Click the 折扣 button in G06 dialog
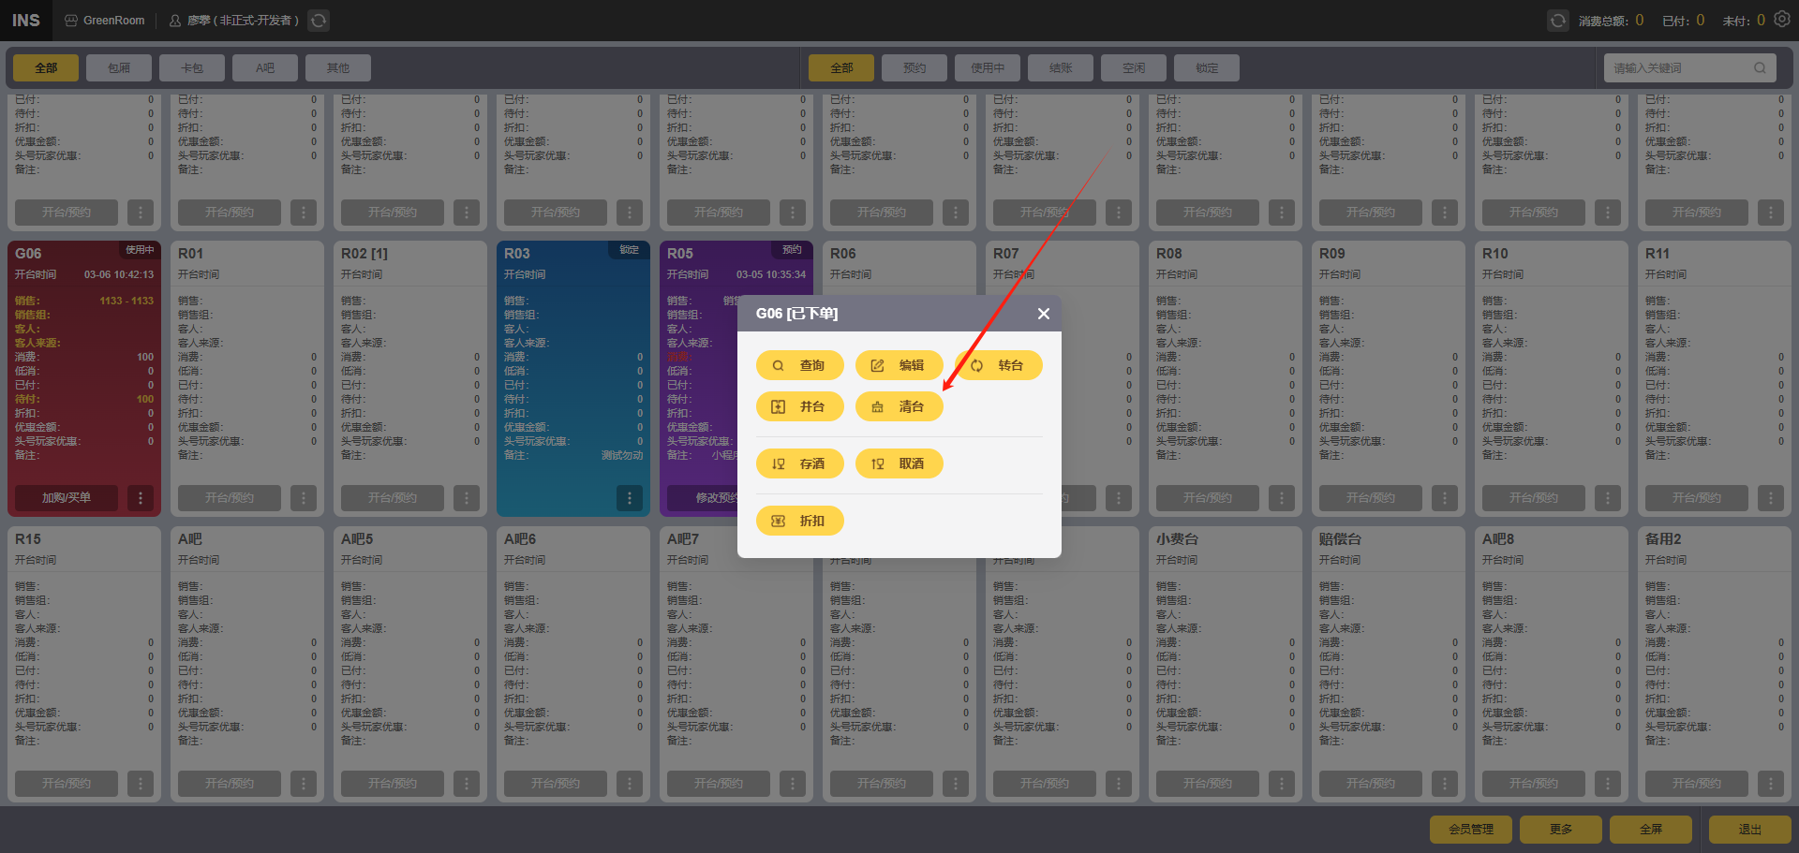The width and height of the screenshot is (1799, 853). pyautogui.click(x=799, y=521)
